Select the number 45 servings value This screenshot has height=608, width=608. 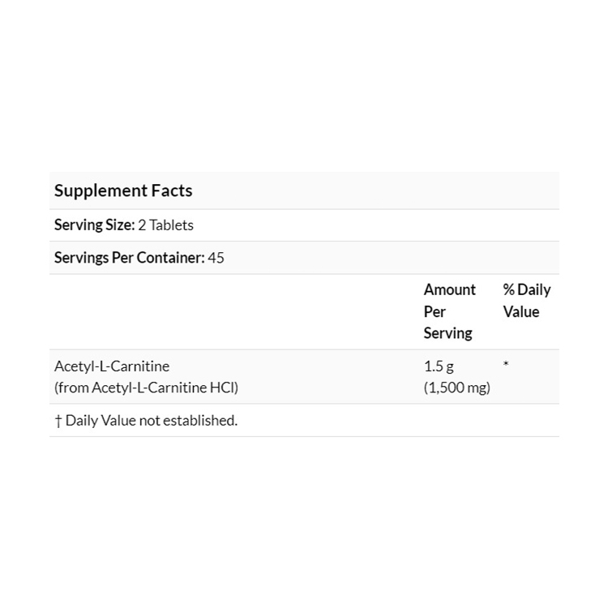(216, 258)
